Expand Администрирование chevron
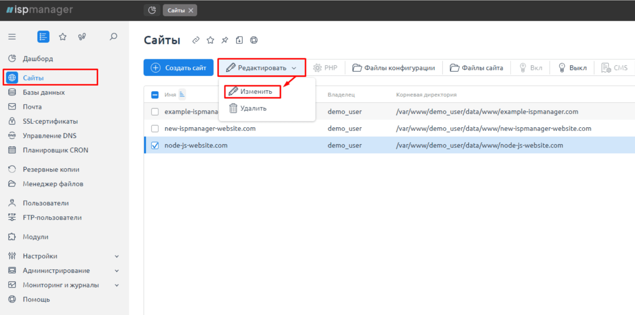Viewport: 635px width, 315px height. point(117,271)
